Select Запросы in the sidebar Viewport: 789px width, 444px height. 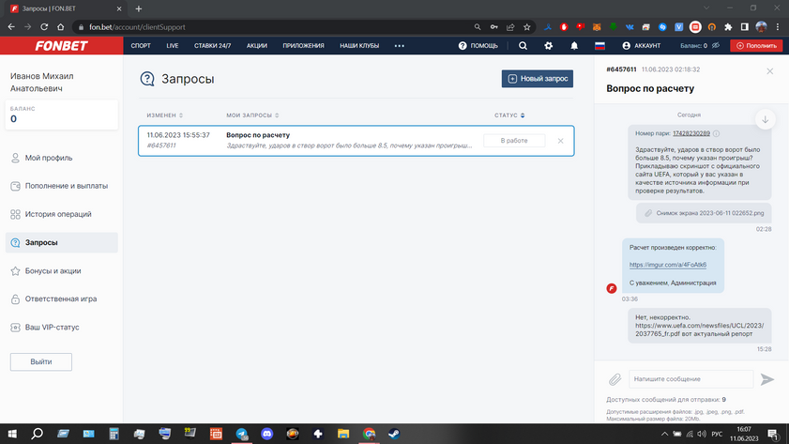pos(61,242)
